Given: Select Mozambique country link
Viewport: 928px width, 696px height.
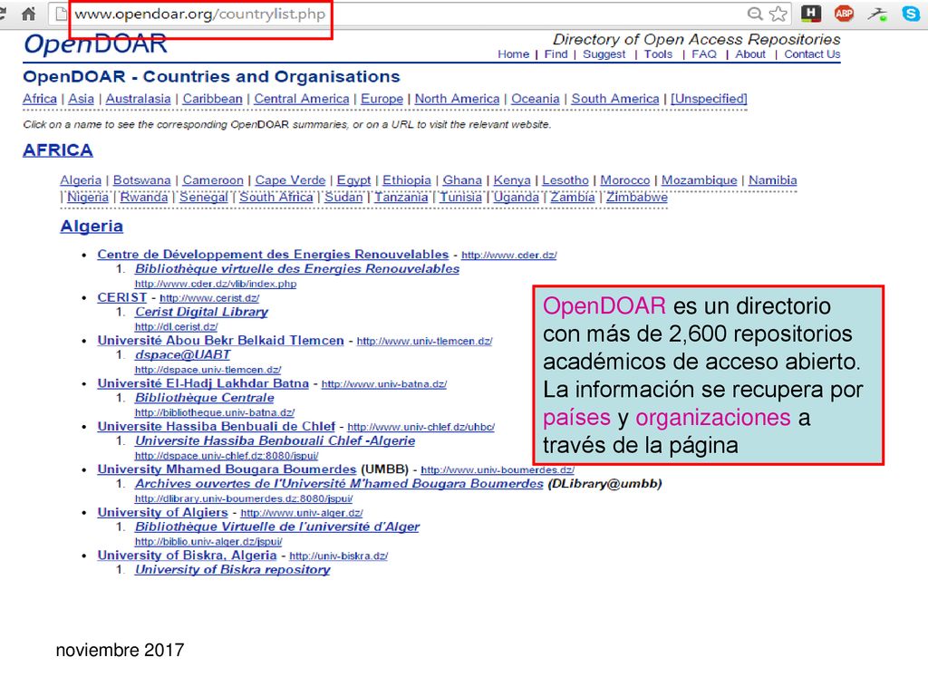Looking at the screenshot, I should [699, 180].
